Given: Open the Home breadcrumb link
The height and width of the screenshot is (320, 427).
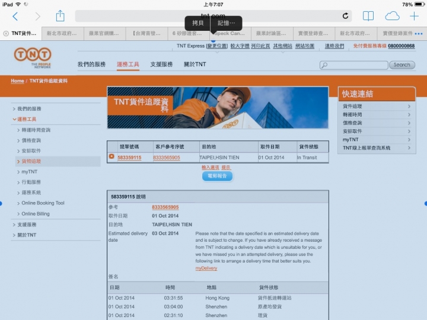Looking at the screenshot, I should click(17, 81).
